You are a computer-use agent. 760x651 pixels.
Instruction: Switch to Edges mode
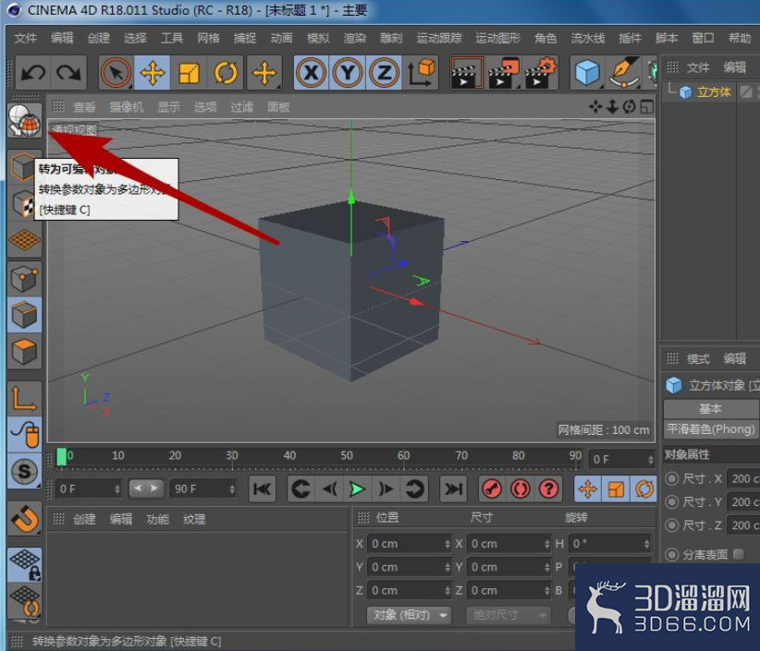pos(24,315)
